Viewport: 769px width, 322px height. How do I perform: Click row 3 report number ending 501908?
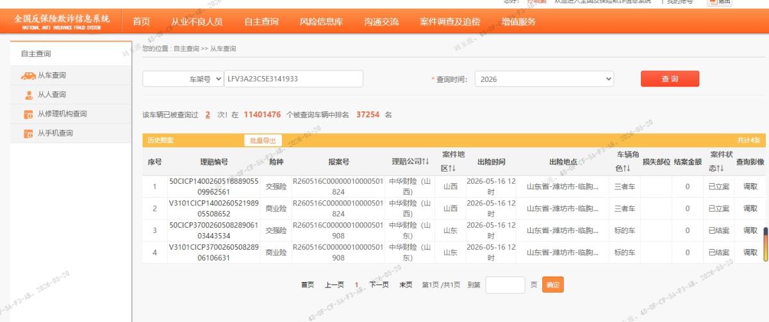click(x=338, y=230)
